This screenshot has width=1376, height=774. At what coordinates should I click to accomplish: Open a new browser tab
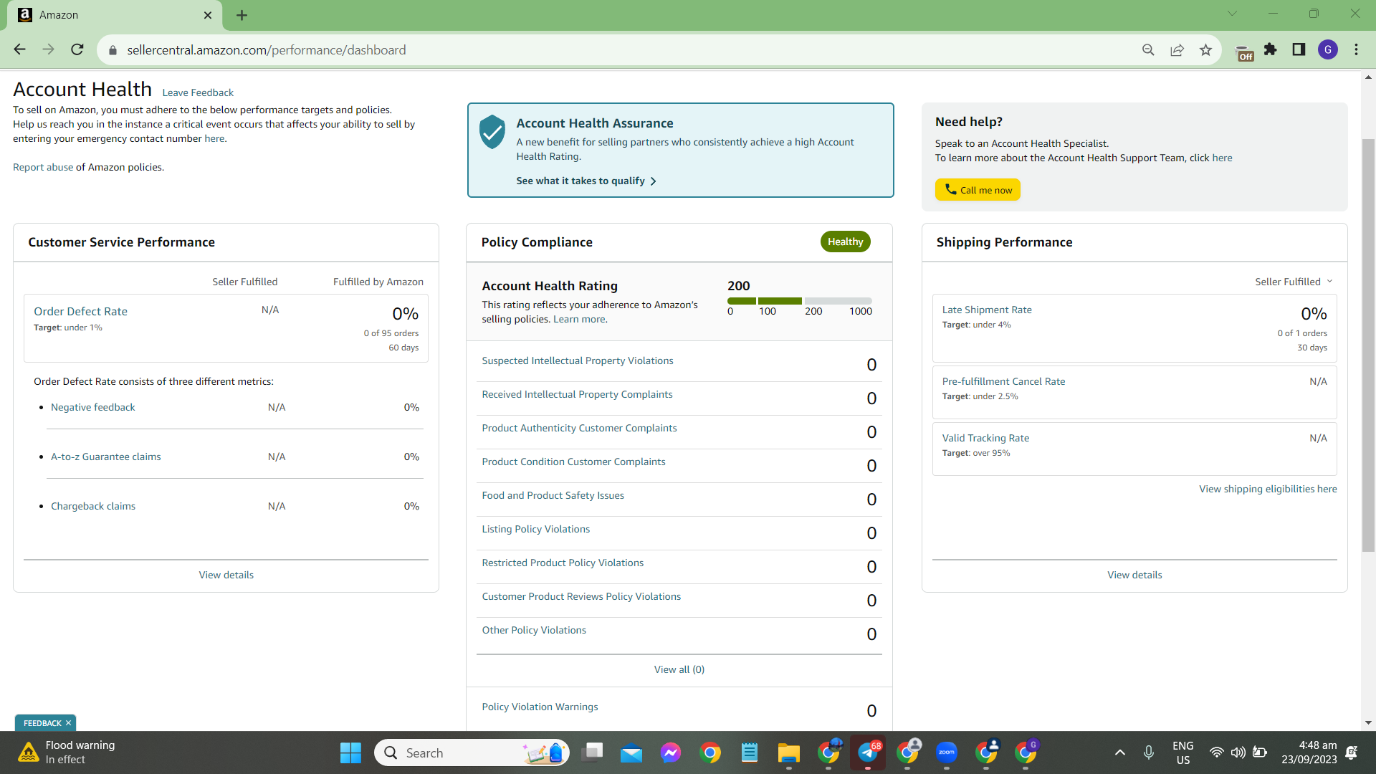pos(242,15)
